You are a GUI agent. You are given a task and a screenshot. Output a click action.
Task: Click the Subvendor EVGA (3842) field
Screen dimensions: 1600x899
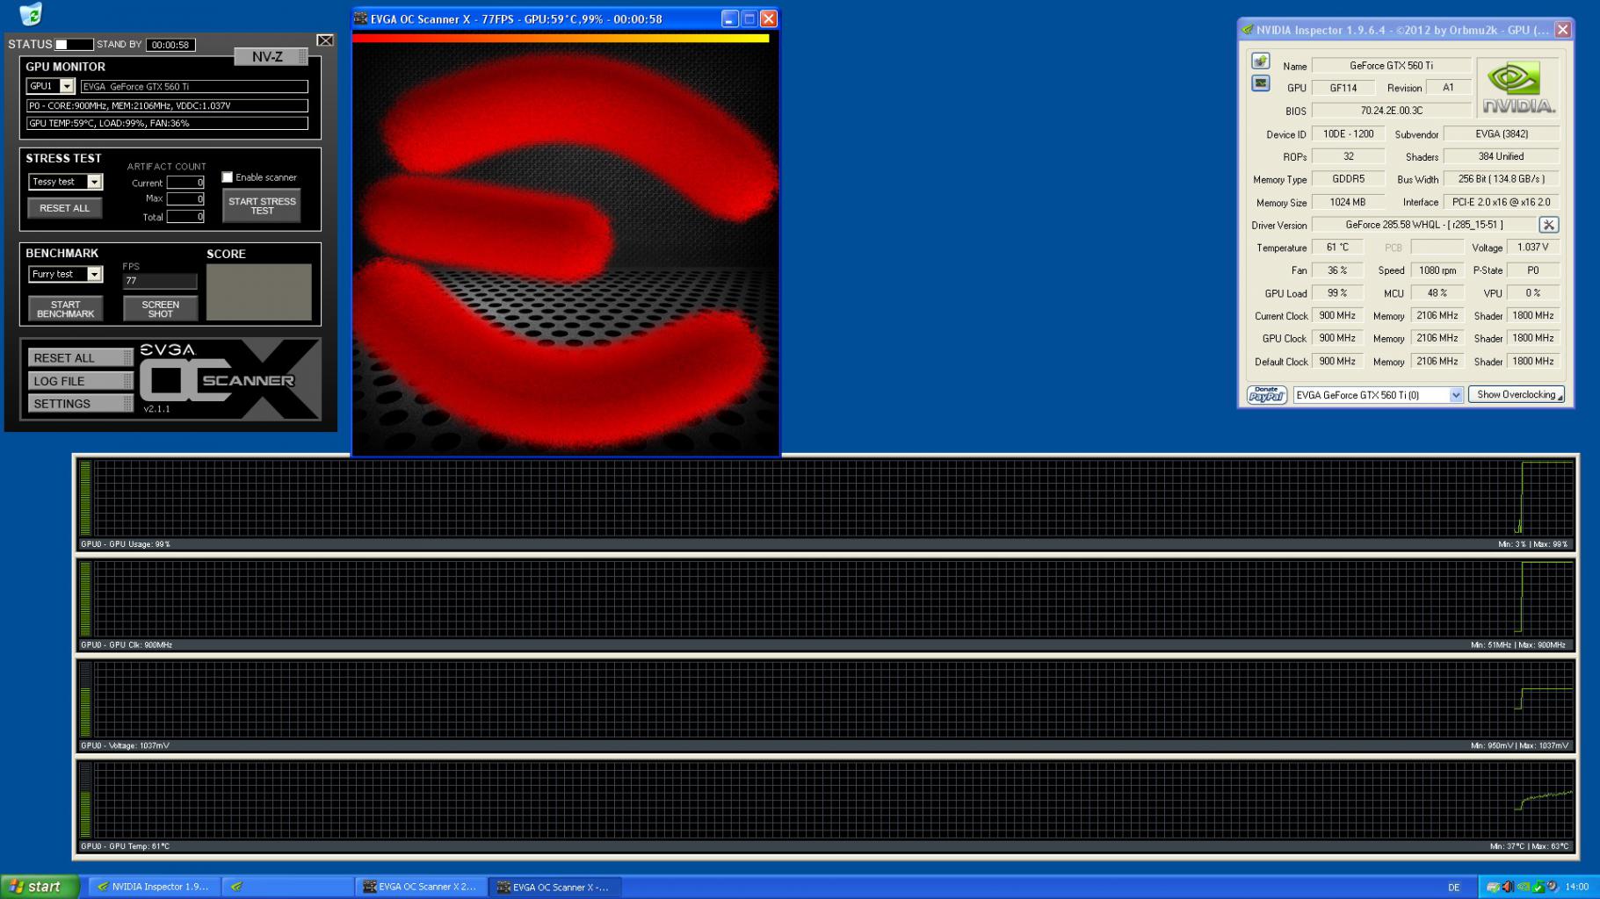click(1502, 133)
